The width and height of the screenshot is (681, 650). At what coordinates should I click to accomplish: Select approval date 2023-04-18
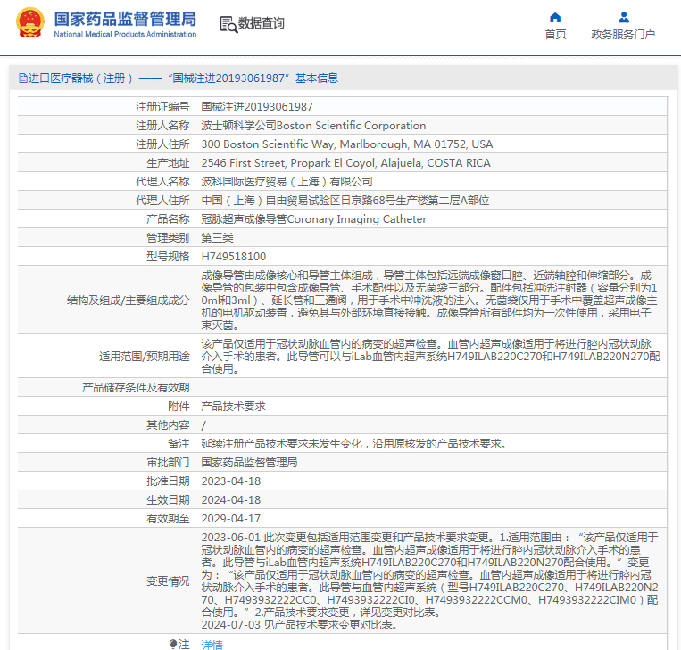(x=231, y=481)
